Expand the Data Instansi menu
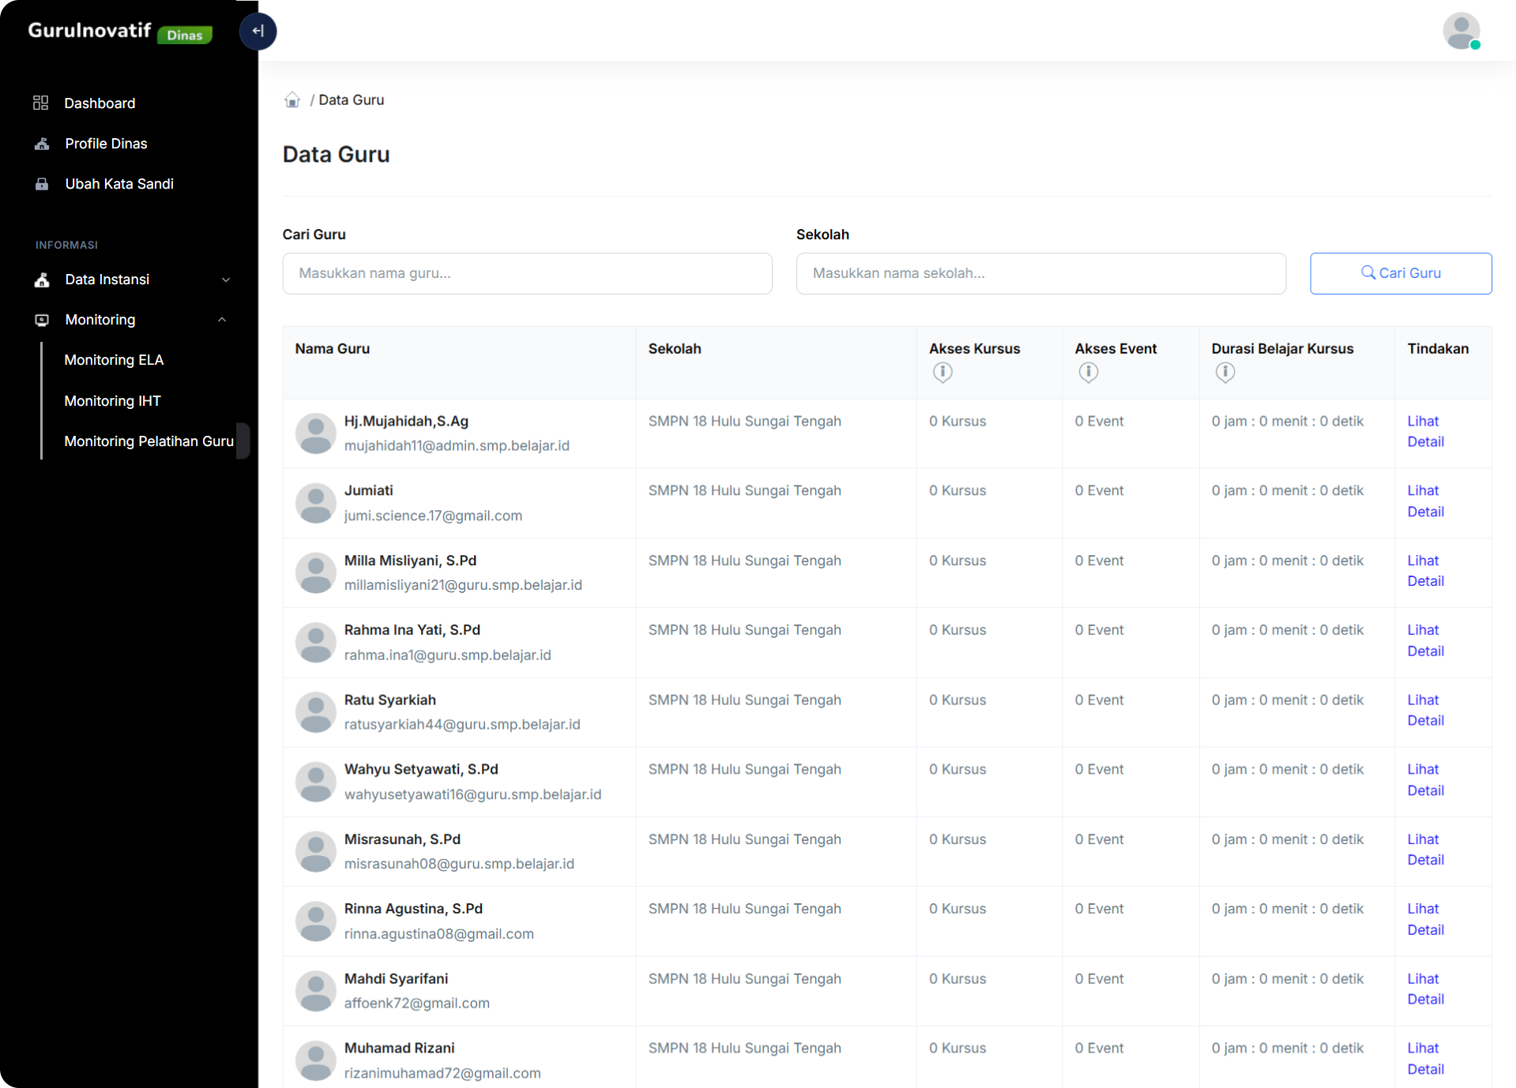 (131, 280)
